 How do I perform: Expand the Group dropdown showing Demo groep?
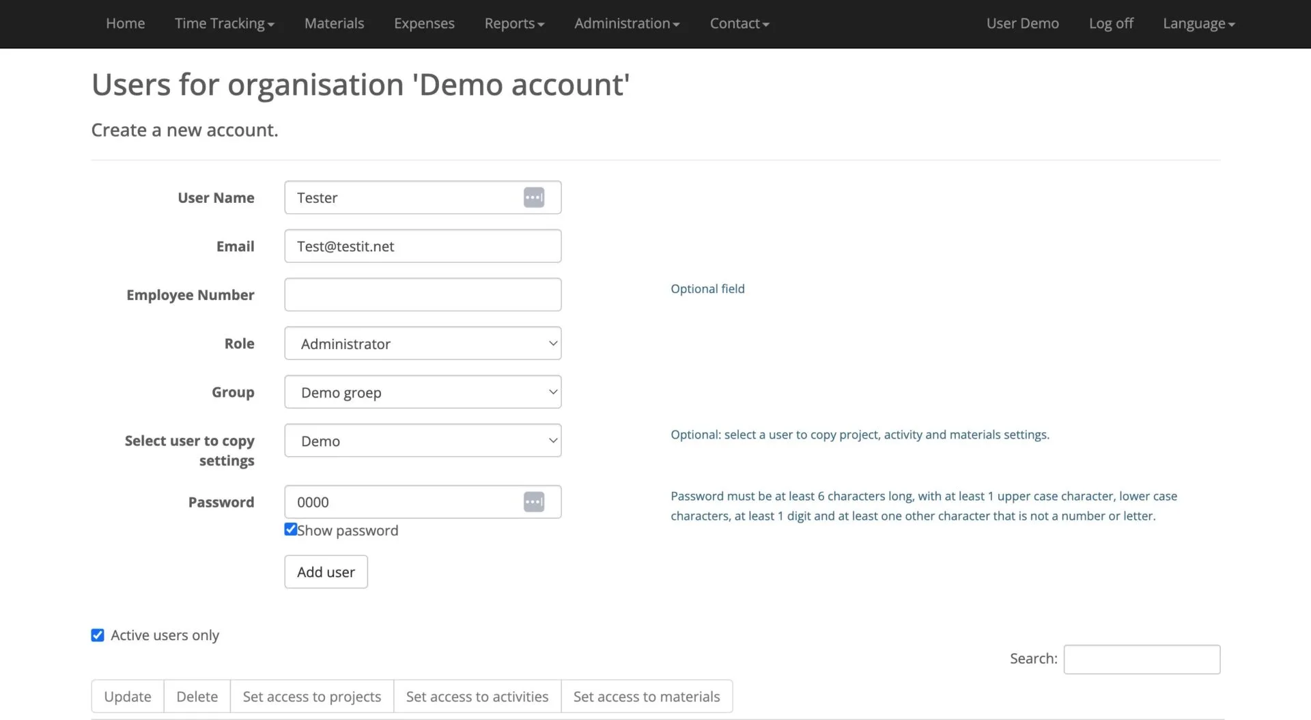[423, 392]
